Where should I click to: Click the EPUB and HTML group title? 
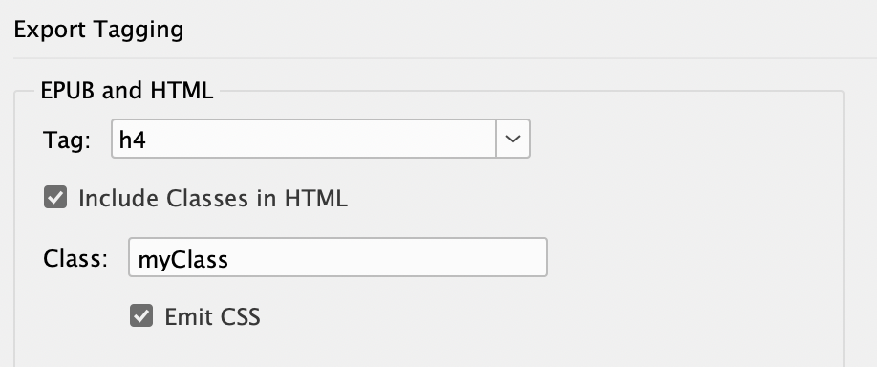click(x=127, y=91)
